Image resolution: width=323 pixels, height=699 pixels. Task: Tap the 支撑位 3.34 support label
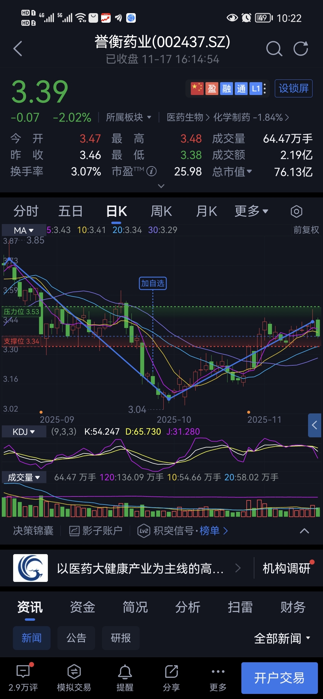pos(21,341)
